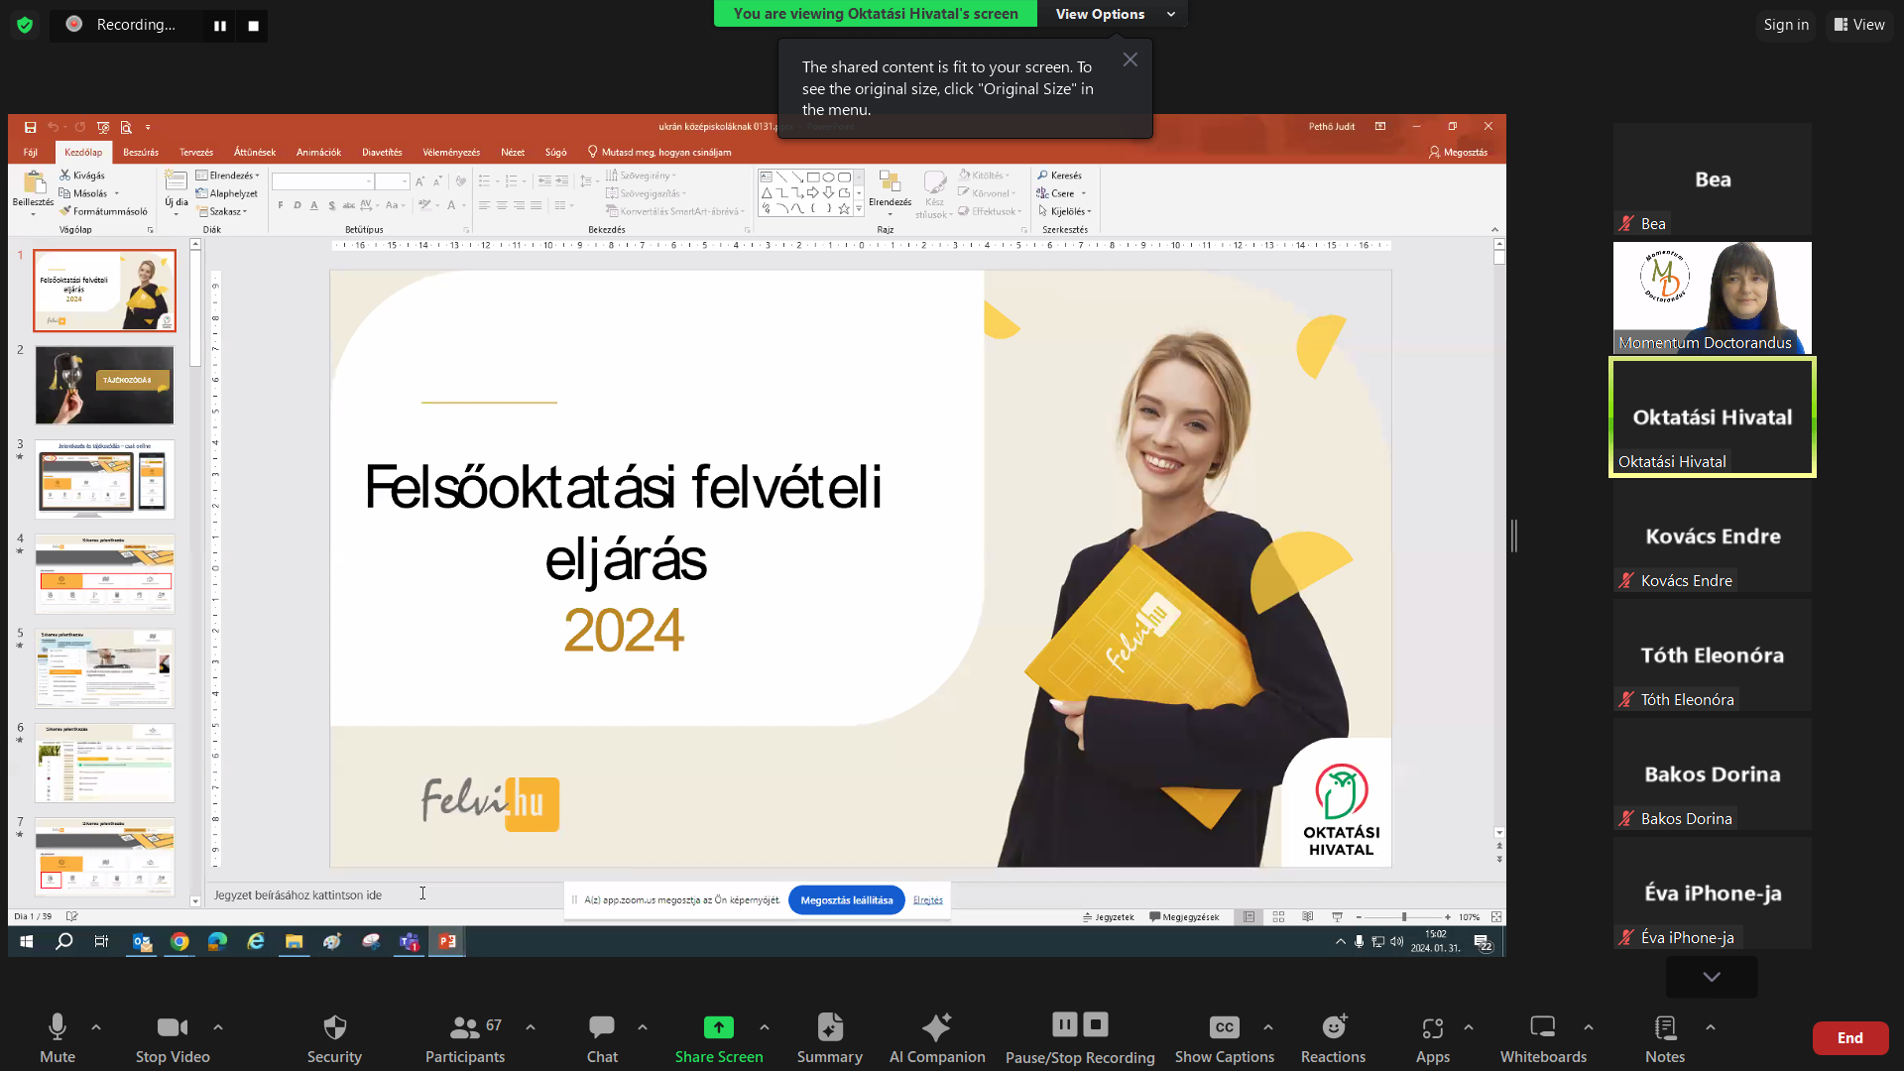The width and height of the screenshot is (1904, 1071).
Task: Click the Megosztás leállítása button
Action: pyautogui.click(x=846, y=899)
